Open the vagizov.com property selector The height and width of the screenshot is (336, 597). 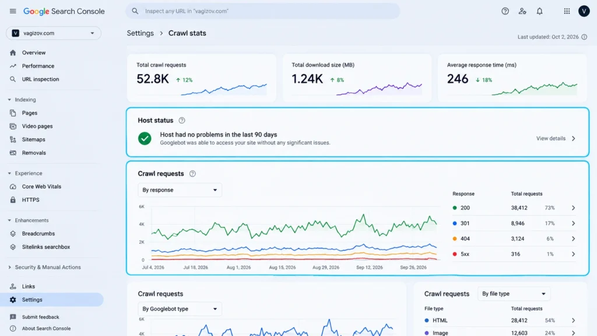(53, 33)
